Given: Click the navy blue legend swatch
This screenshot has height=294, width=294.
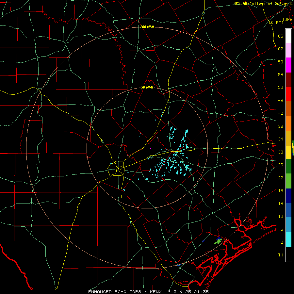Looking at the screenshot, I should (288, 196).
